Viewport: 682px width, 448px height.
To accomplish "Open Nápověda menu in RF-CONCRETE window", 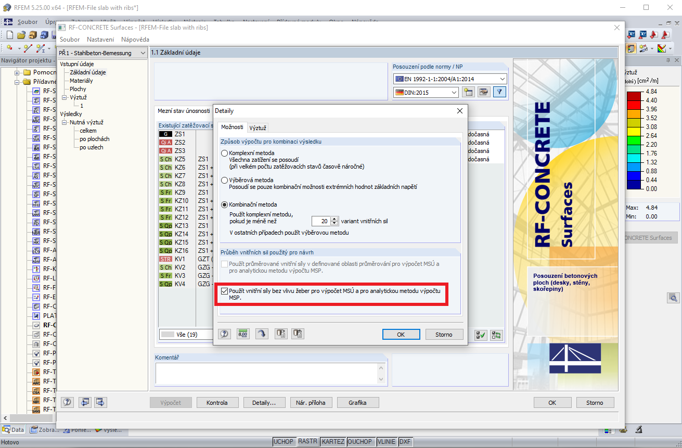I will click(135, 40).
